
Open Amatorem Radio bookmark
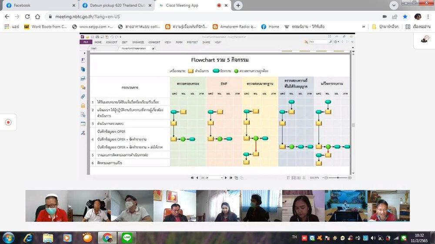click(234, 26)
